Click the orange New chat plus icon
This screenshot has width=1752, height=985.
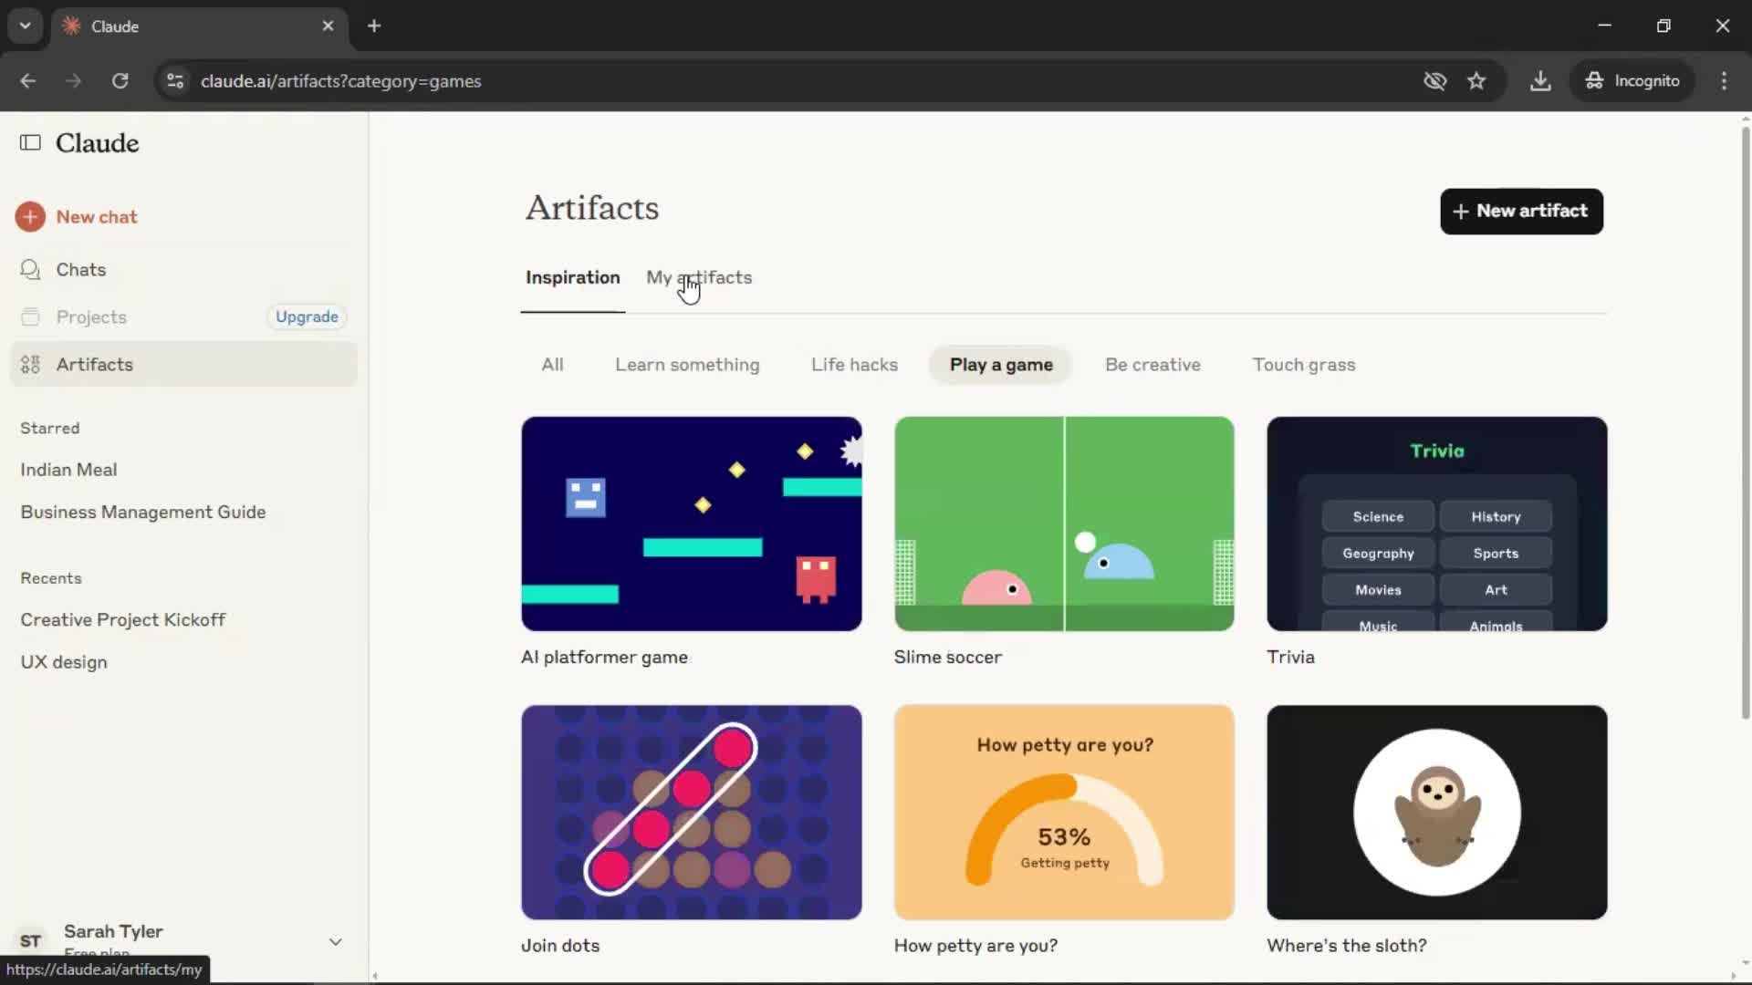(x=30, y=217)
